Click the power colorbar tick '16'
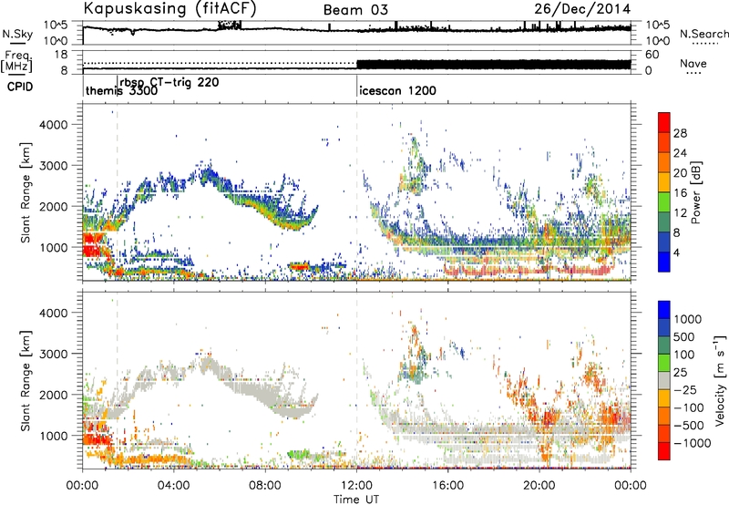 pyautogui.click(x=680, y=193)
